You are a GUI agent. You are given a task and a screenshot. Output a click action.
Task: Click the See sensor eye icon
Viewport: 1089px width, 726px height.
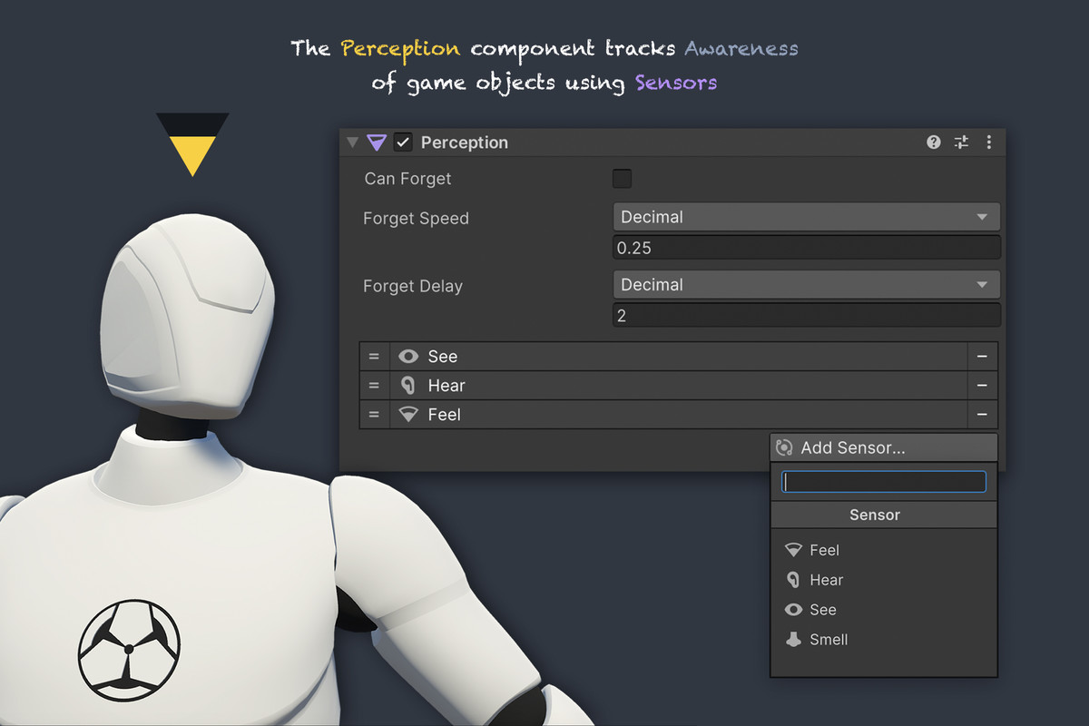coord(410,356)
